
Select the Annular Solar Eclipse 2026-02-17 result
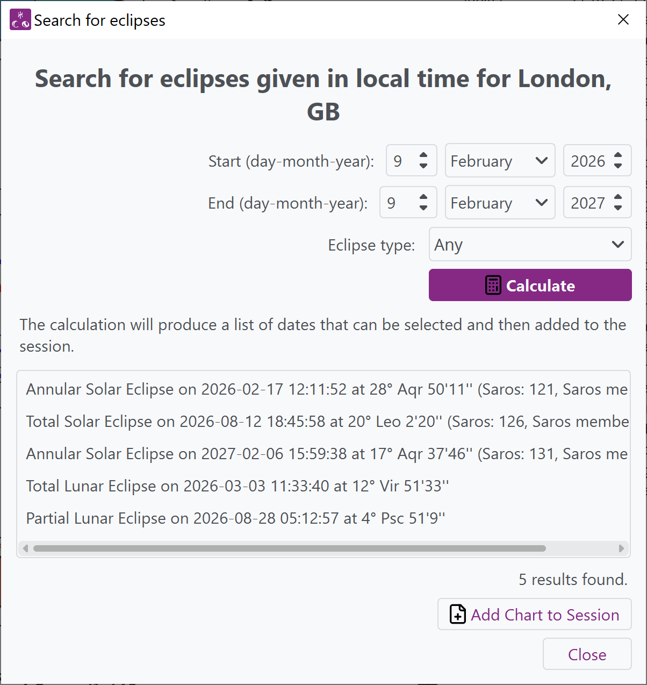[322, 389]
